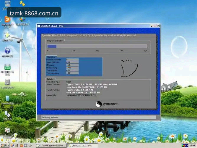Click the 17:48 clock in the tray

192,145
